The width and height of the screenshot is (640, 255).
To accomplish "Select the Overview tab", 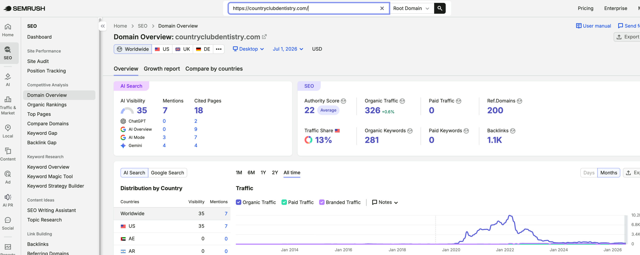I will tap(126, 69).
